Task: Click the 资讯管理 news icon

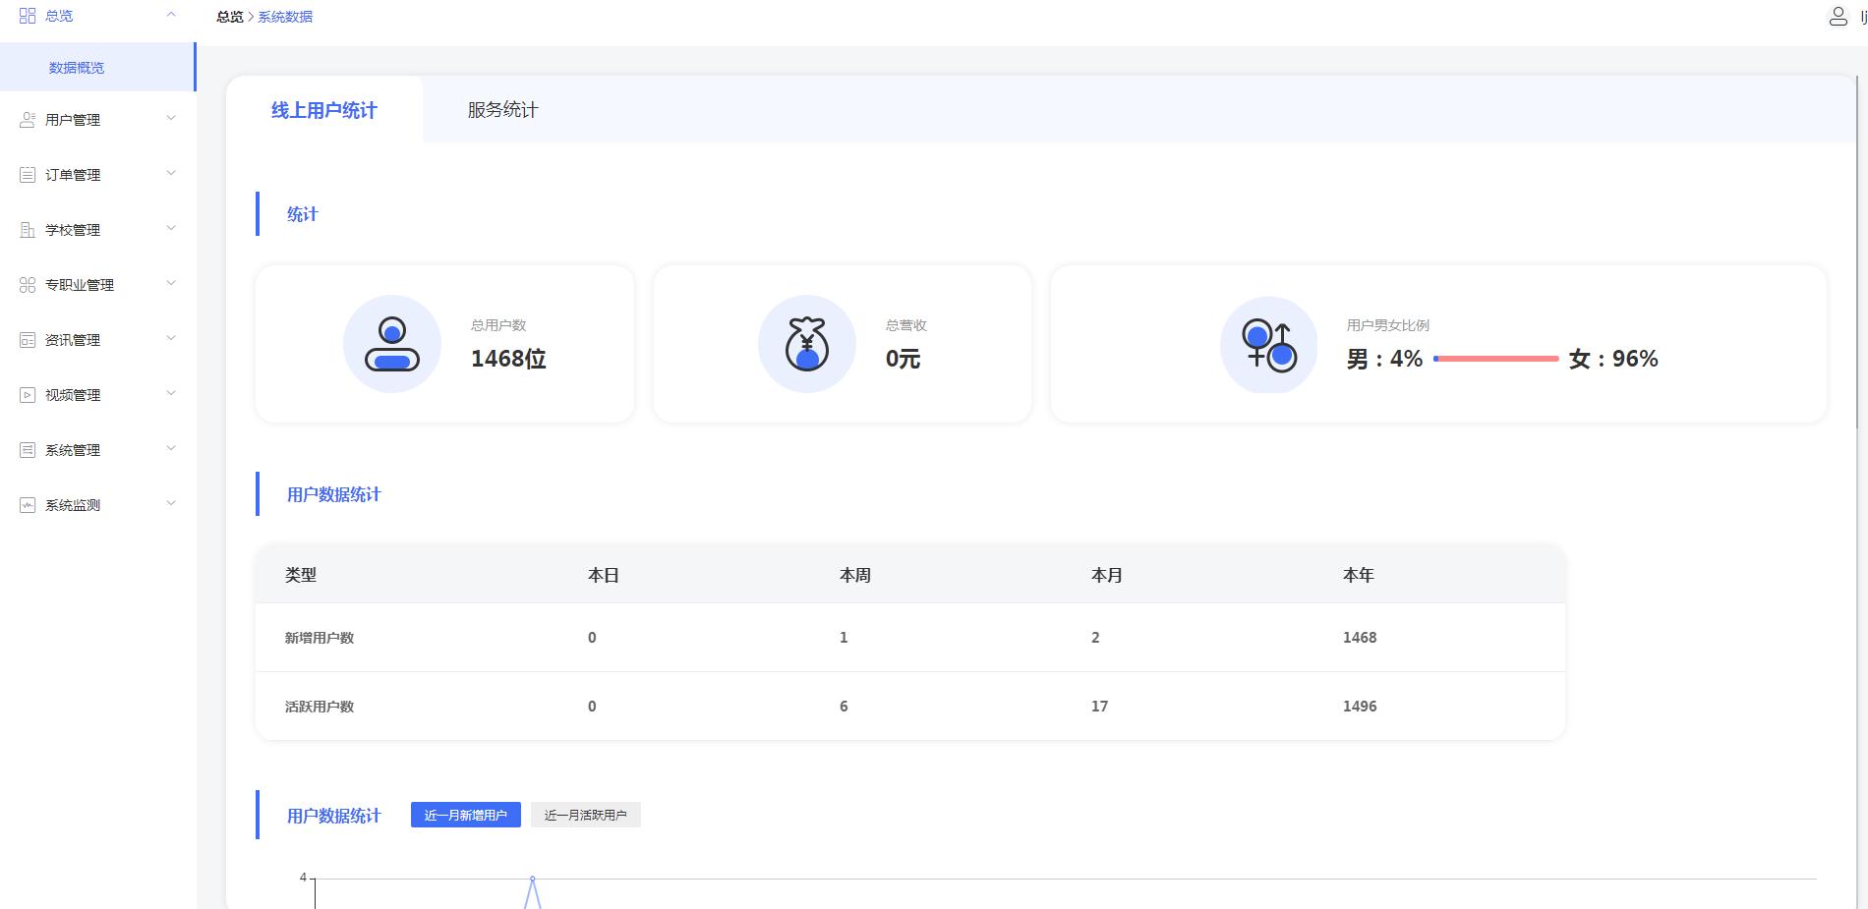Action: 28,340
